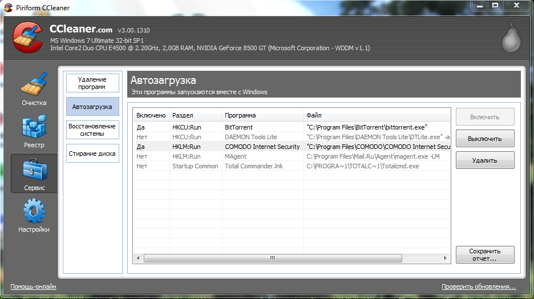Screen dimensions: 534x299
Task: Select the Автозагрузка tab
Action: click(92, 107)
